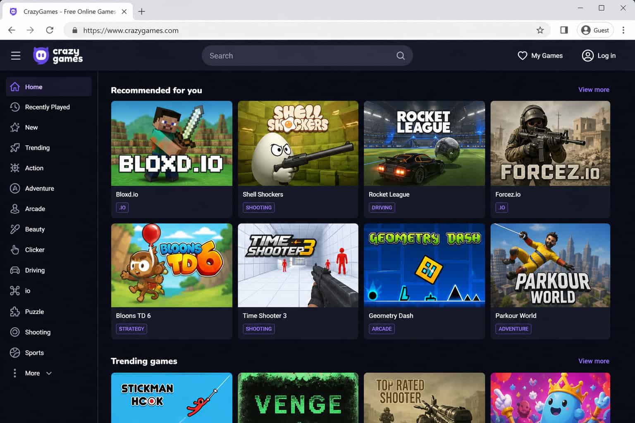
Task: Open the Venge game thumbnail
Action: [x=298, y=398]
